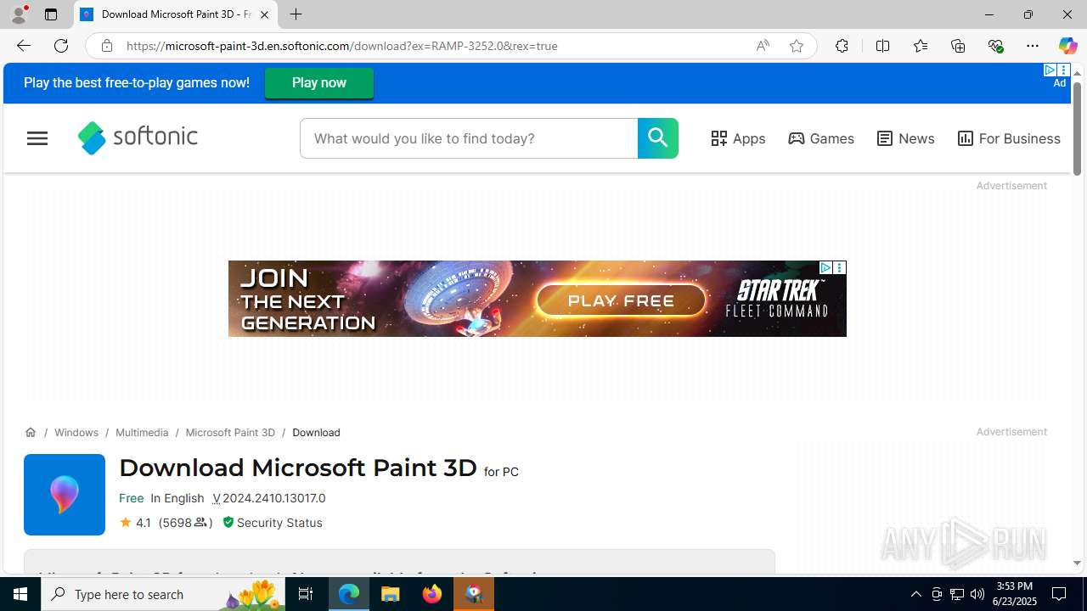Image resolution: width=1087 pixels, height=611 pixels.
Task: Toggle Split screen view
Action: coord(882,46)
